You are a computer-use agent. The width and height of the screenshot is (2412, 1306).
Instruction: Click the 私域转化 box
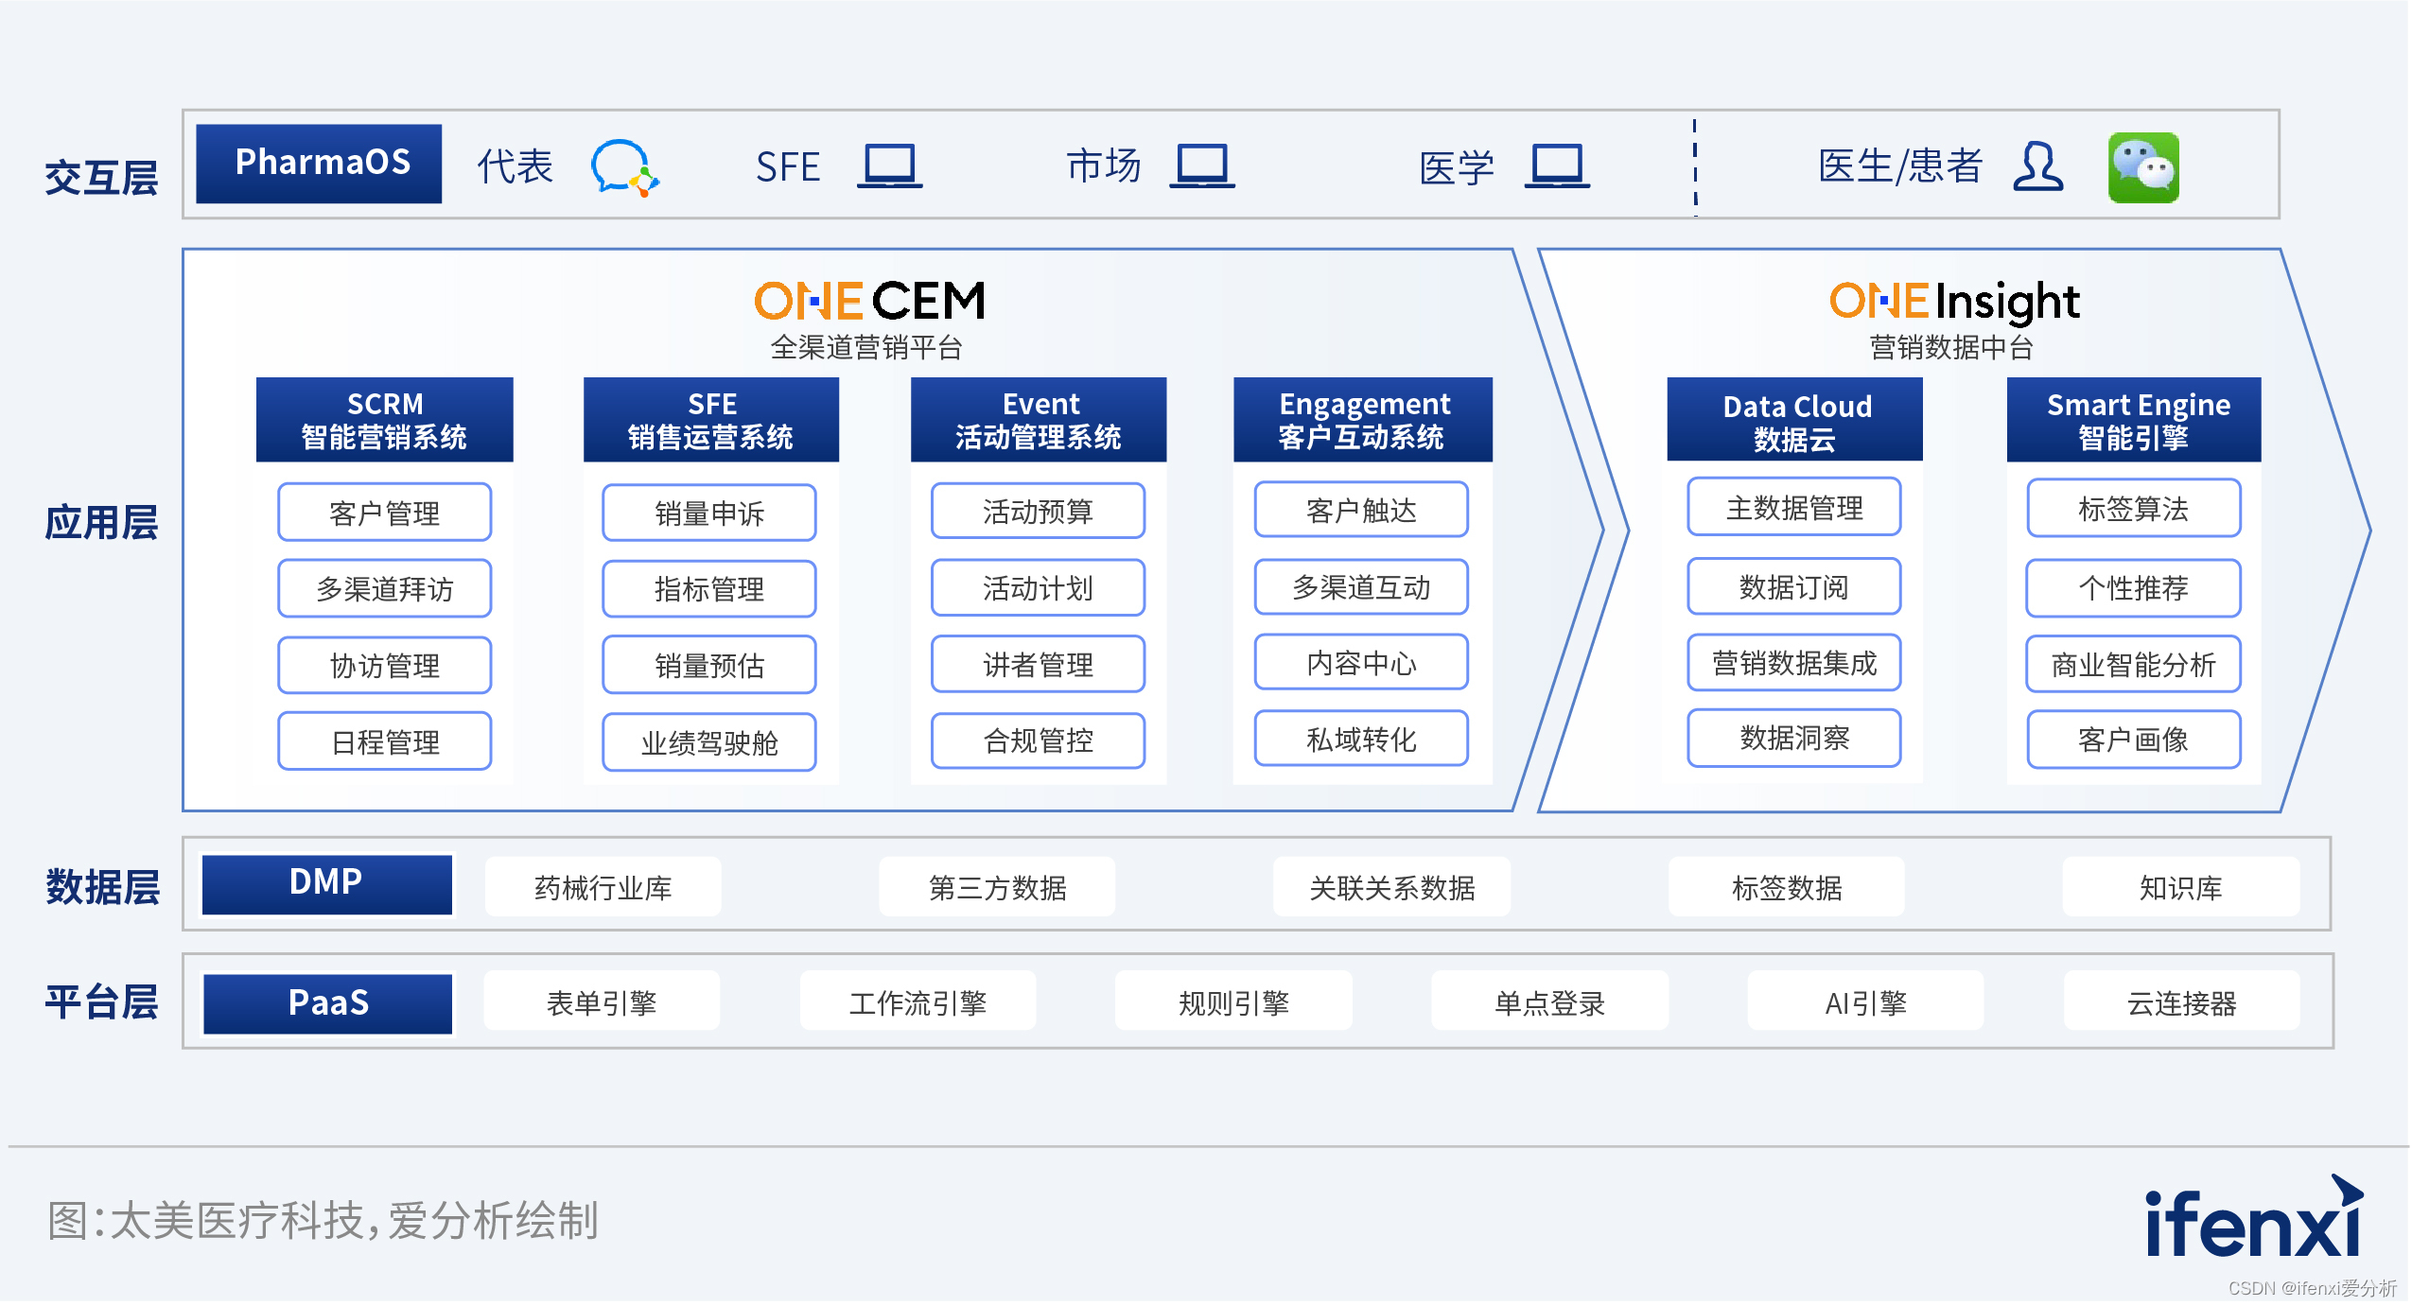pyautogui.click(x=1361, y=739)
